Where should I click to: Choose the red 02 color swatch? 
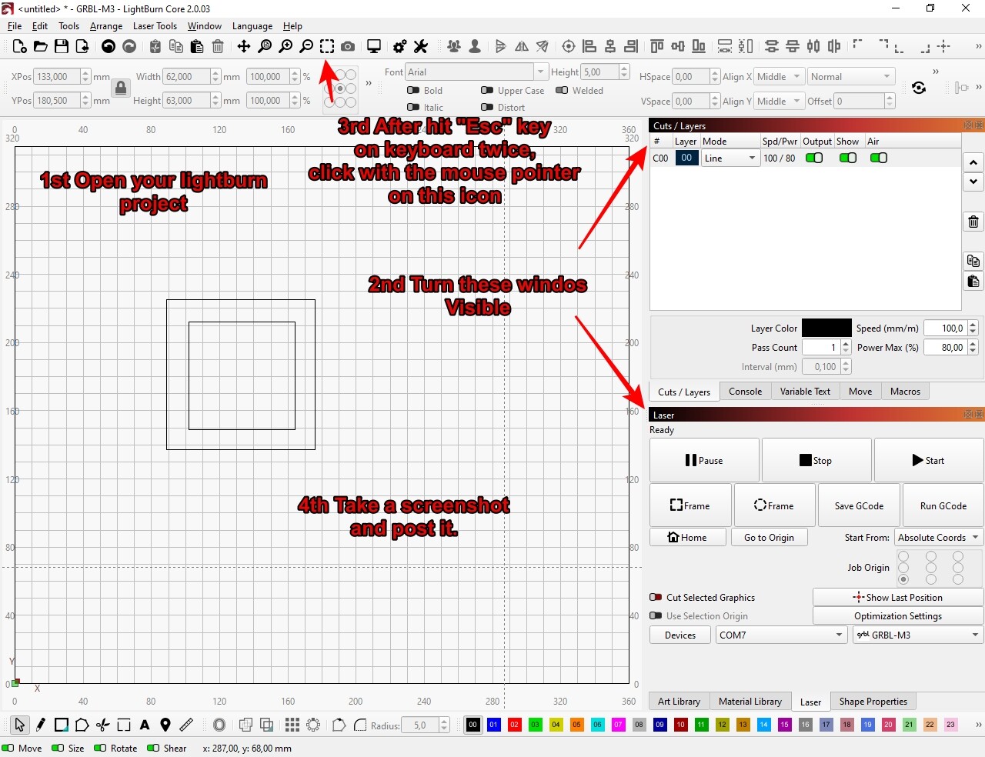coord(515,725)
